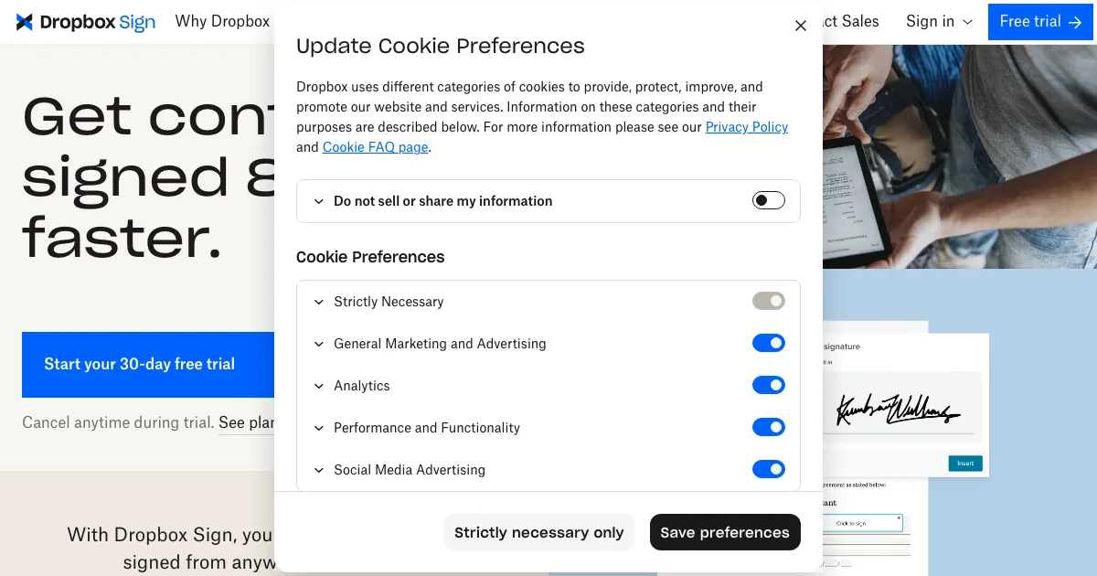Expand Do not sell or share section
This screenshot has height=576, width=1097.
point(319,201)
